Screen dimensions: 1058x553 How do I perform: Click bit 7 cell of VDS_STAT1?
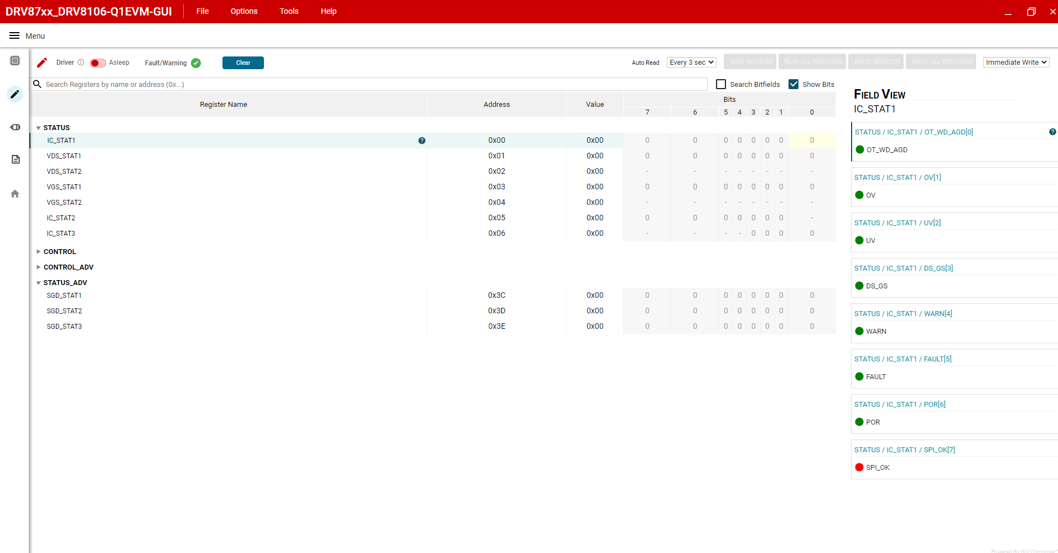(x=647, y=156)
